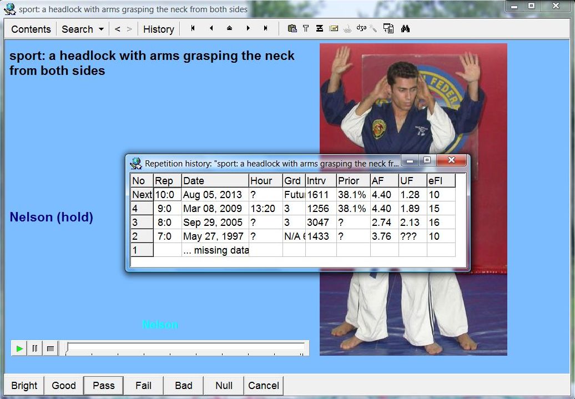Go to the next element arrow
The width and height of the screenshot is (575, 399).
(x=248, y=28)
